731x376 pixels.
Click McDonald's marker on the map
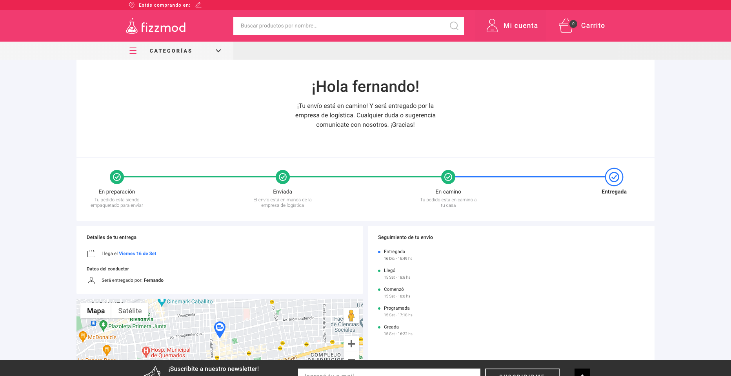(83, 337)
